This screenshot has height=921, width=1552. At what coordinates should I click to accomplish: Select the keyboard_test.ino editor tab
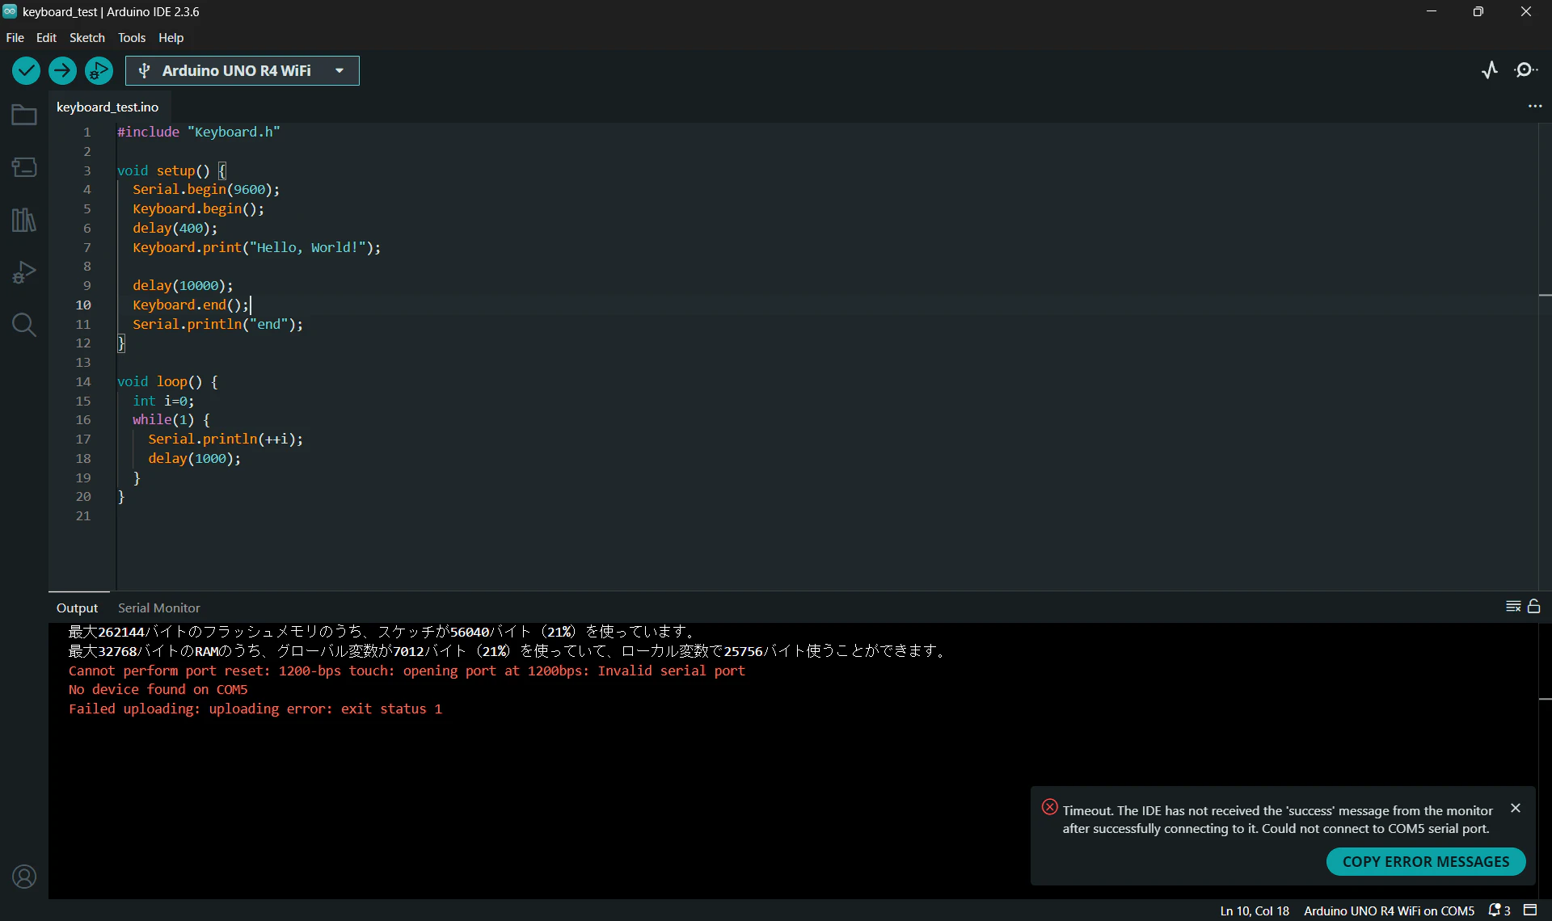pyautogui.click(x=108, y=107)
